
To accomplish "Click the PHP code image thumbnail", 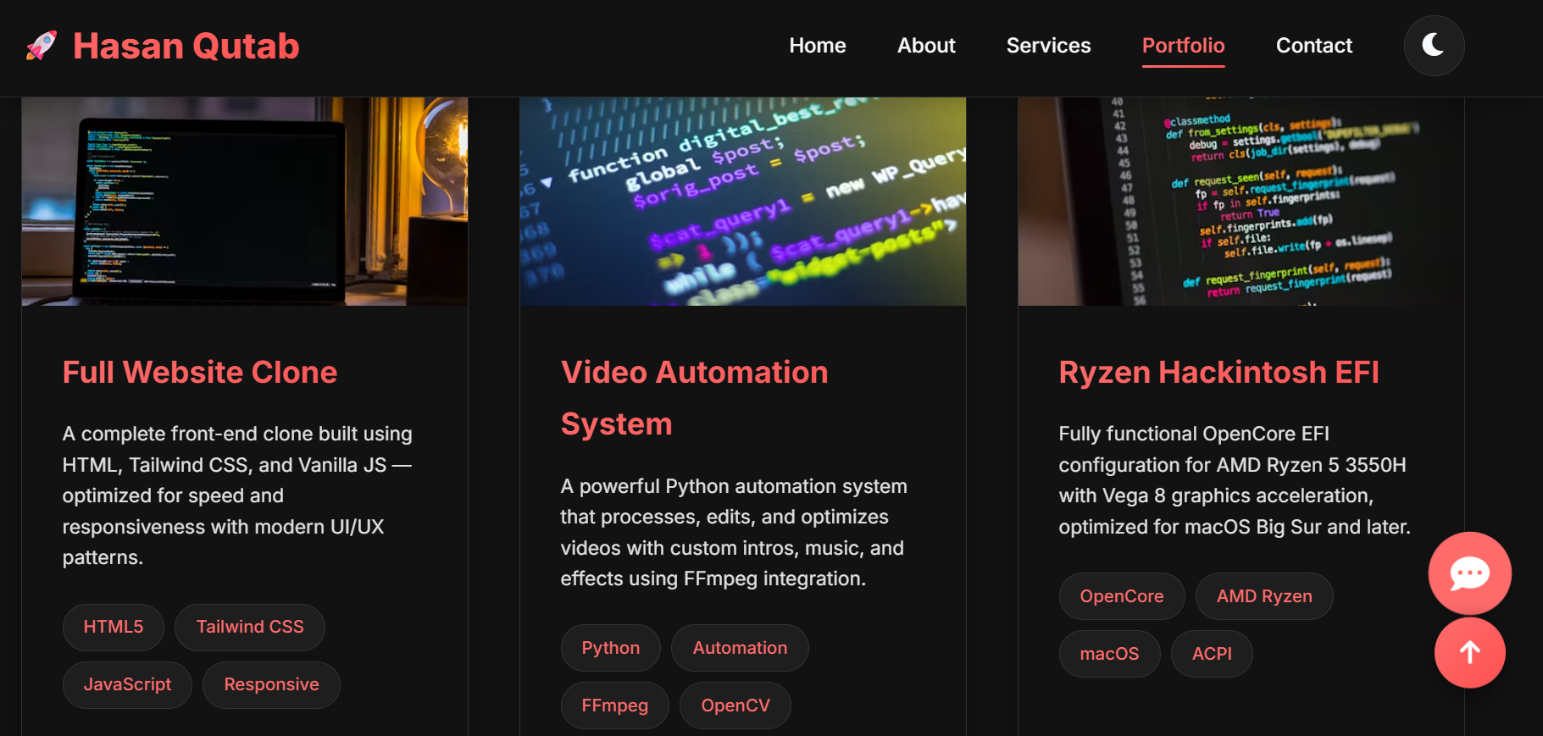I will tap(742, 202).
